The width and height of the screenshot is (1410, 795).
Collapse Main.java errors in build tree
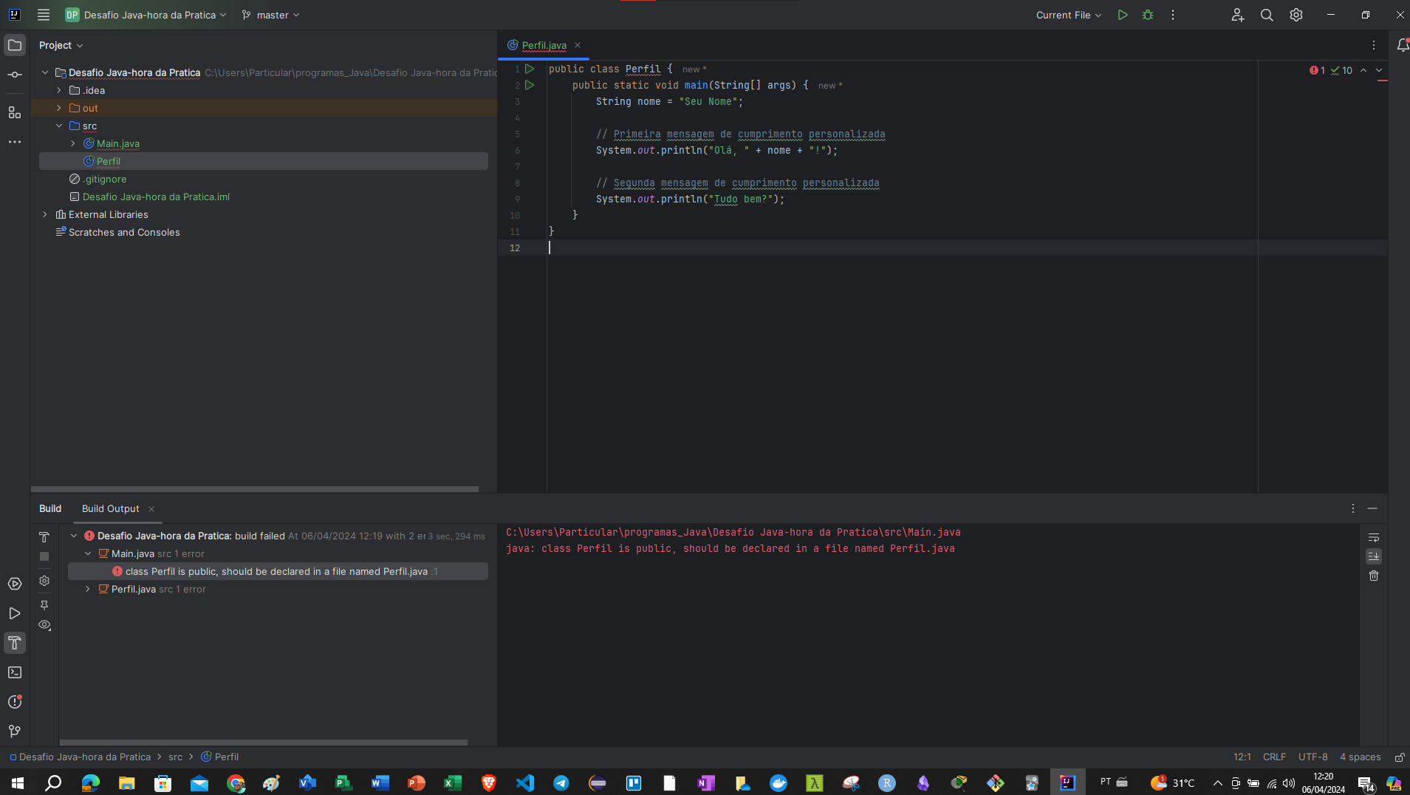[88, 553]
